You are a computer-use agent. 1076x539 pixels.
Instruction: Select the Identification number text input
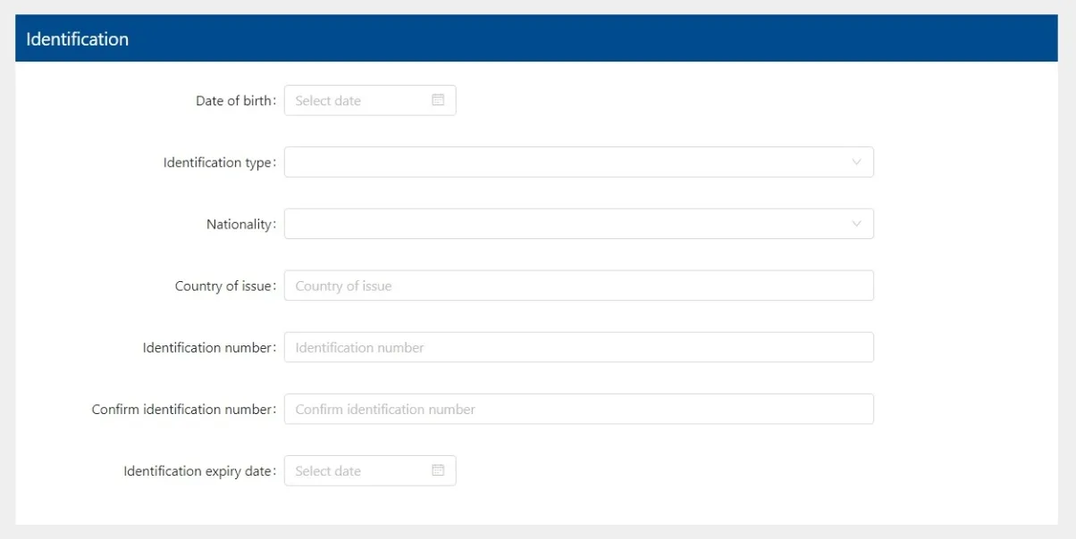coord(578,347)
